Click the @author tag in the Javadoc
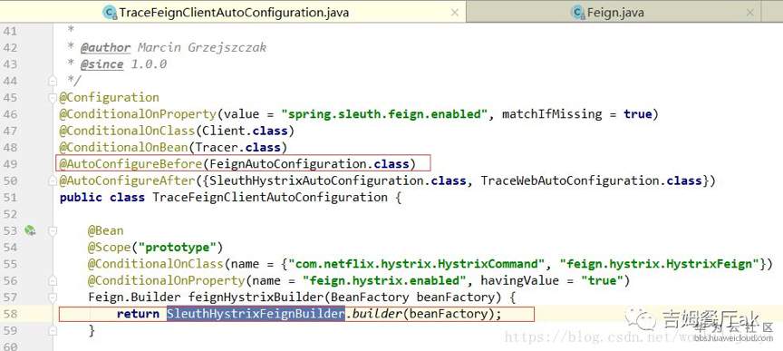Viewport: 783px width, 351px height. [105, 47]
